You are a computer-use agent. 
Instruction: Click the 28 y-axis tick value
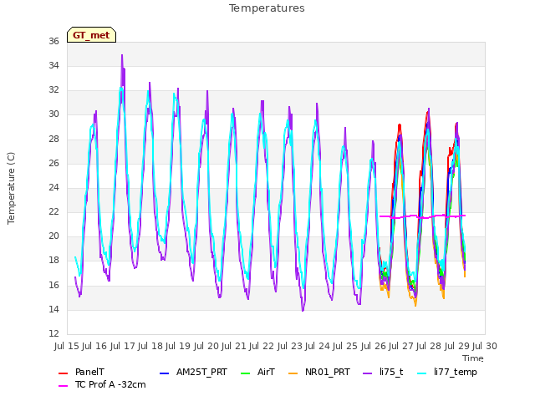click(53, 139)
